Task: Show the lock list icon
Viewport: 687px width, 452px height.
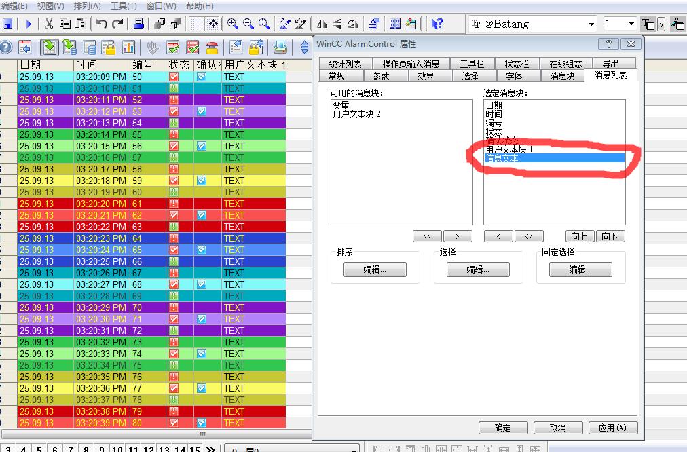Action: [109, 47]
